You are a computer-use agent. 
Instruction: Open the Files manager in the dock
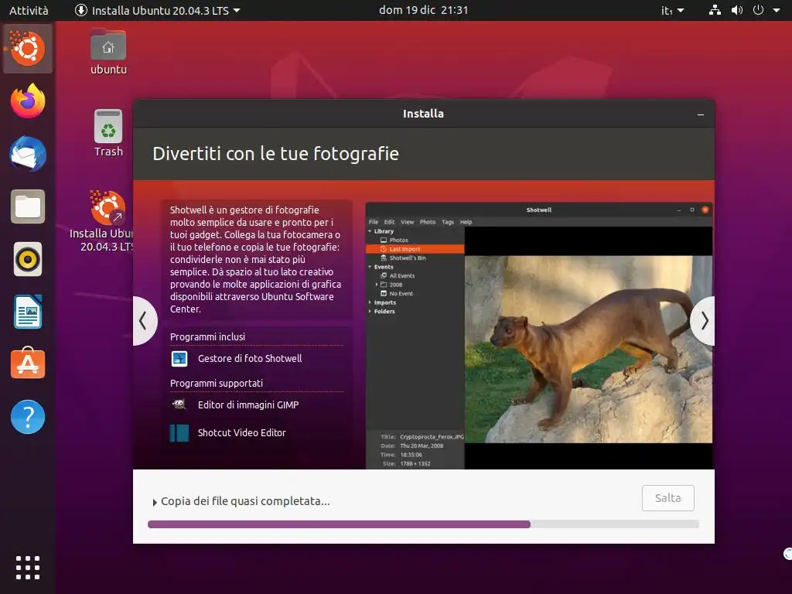coord(28,207)
